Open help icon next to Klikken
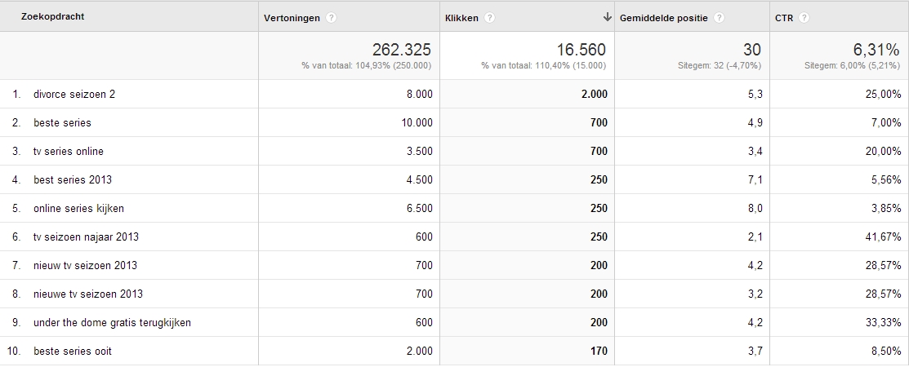909x367 pixels. pyautogui.click(x=489, y=18)
